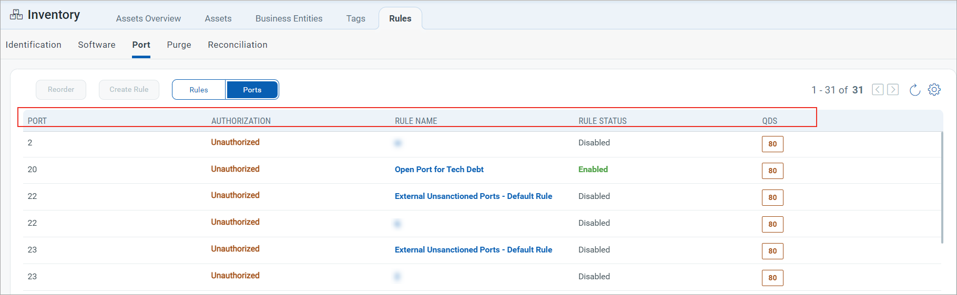Go to previous page arrow
Image resolution: width=957 pixels, height=295 pixels.
coord(878,90)
